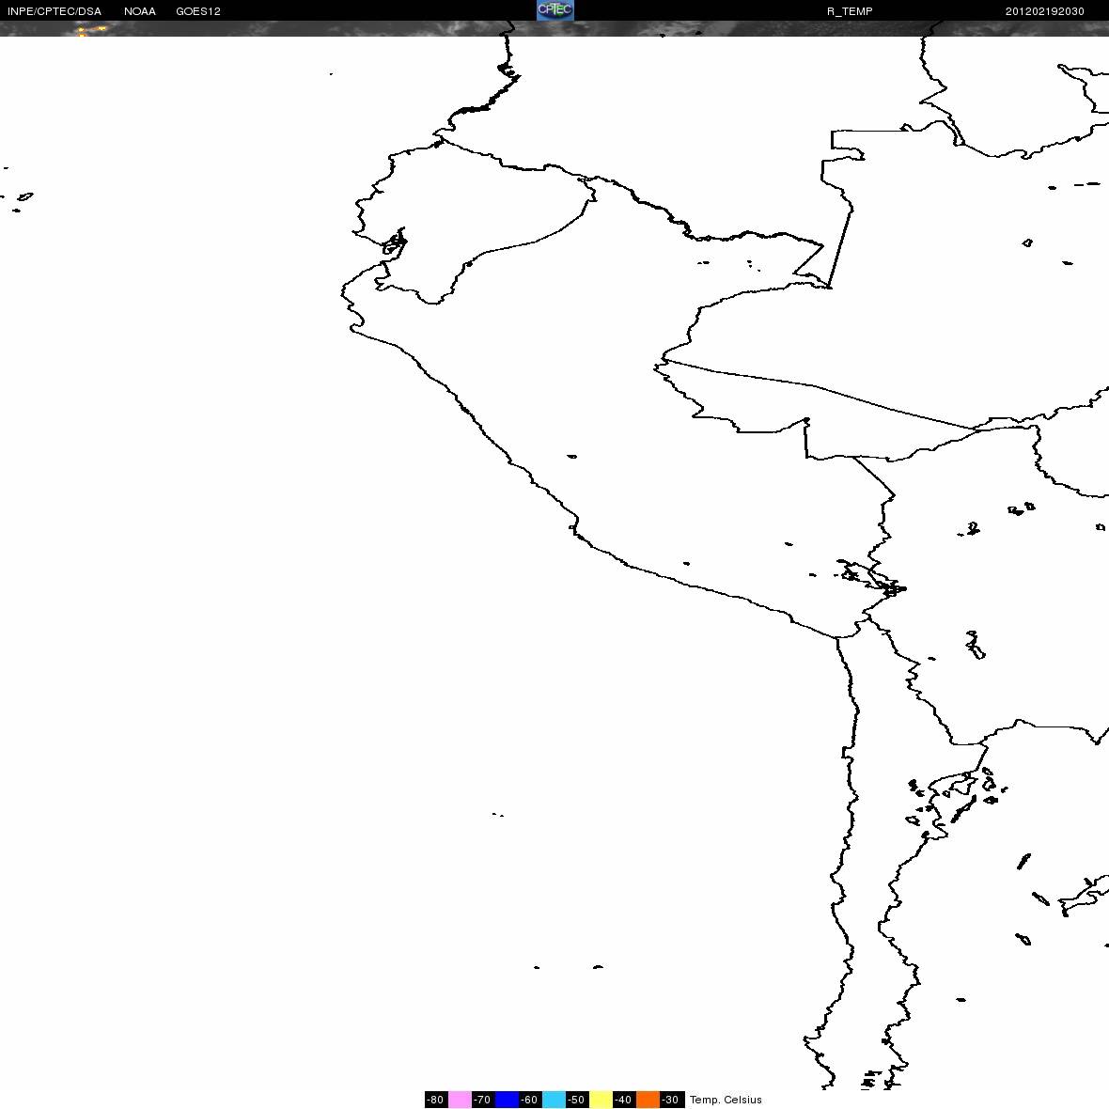This screenshot has width=1109, height=1109.
Task: Click the 201202192030 timestamp
Action: coord(1045,11)
